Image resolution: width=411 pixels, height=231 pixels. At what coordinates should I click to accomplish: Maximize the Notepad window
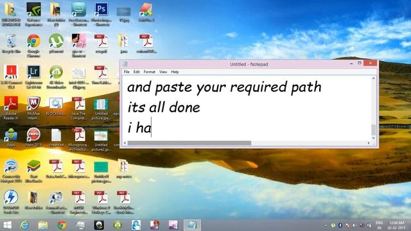pyautogui.click(x=360, y=64)
